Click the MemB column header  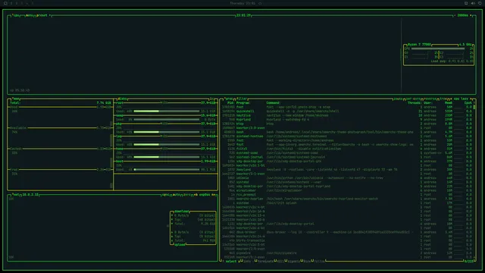449,103
